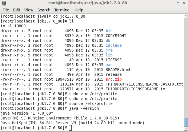Open the View menu
This screenshot has width=188, height=132.
[29, 10]
